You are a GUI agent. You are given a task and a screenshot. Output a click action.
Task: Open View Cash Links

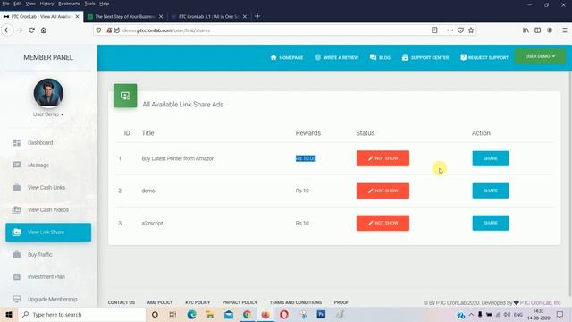48,187
